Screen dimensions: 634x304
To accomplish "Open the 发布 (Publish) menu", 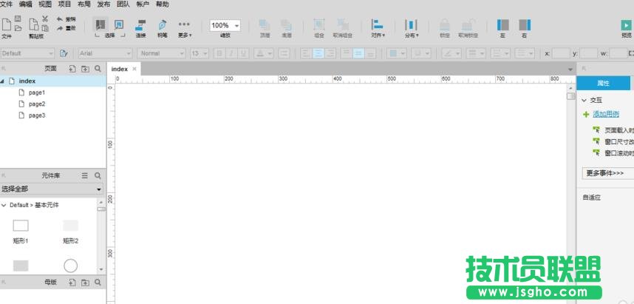I will (104, 4).
